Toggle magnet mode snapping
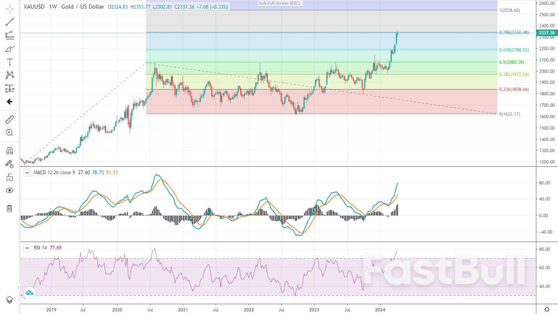Screen dimensions: 558x314 [x=9, y=150]
